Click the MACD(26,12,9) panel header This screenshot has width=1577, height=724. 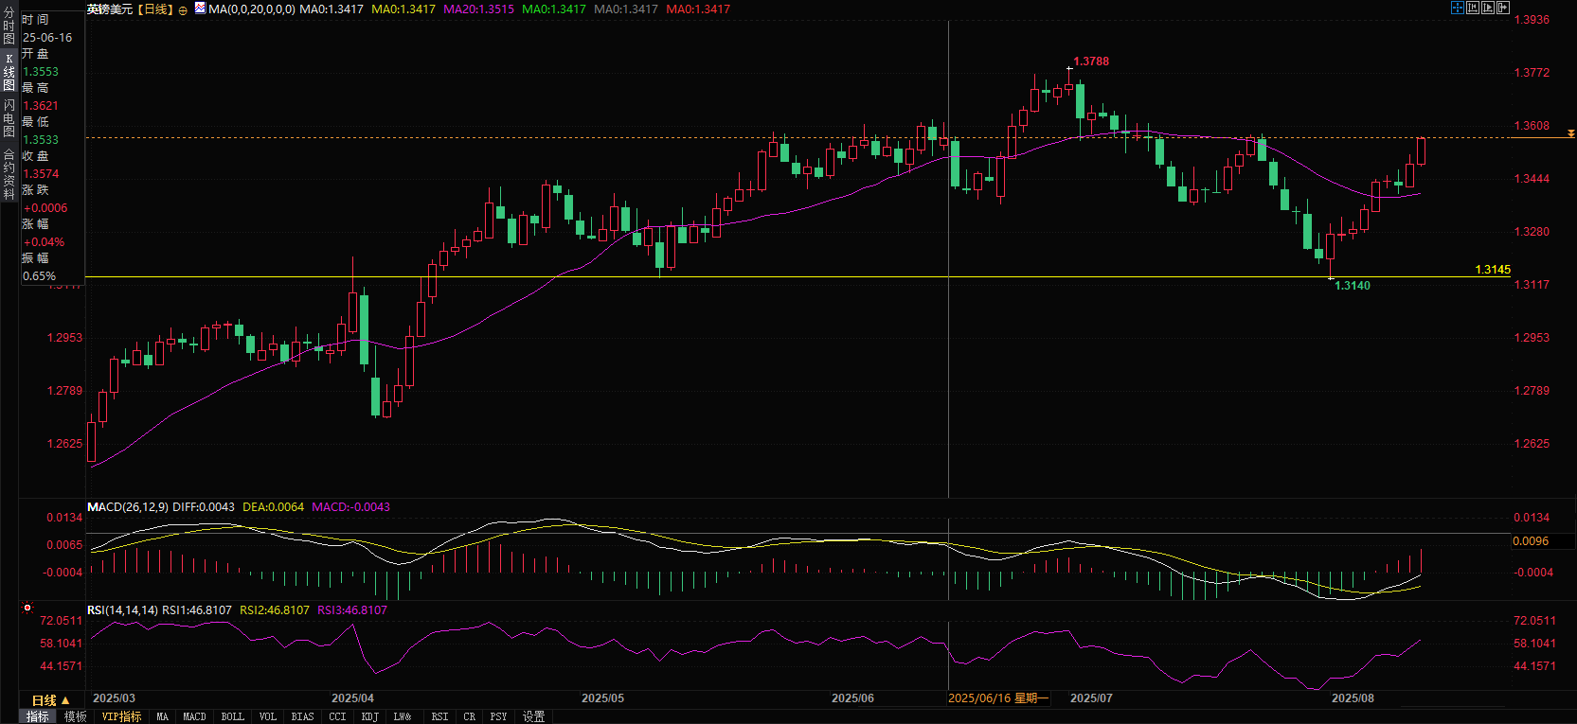click(128, 507)
